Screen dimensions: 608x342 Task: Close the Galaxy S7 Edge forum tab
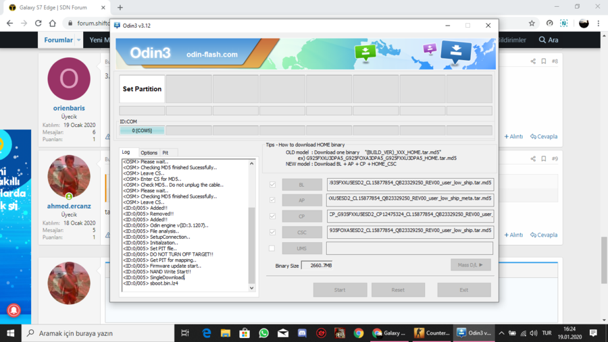tap(103, 7)
